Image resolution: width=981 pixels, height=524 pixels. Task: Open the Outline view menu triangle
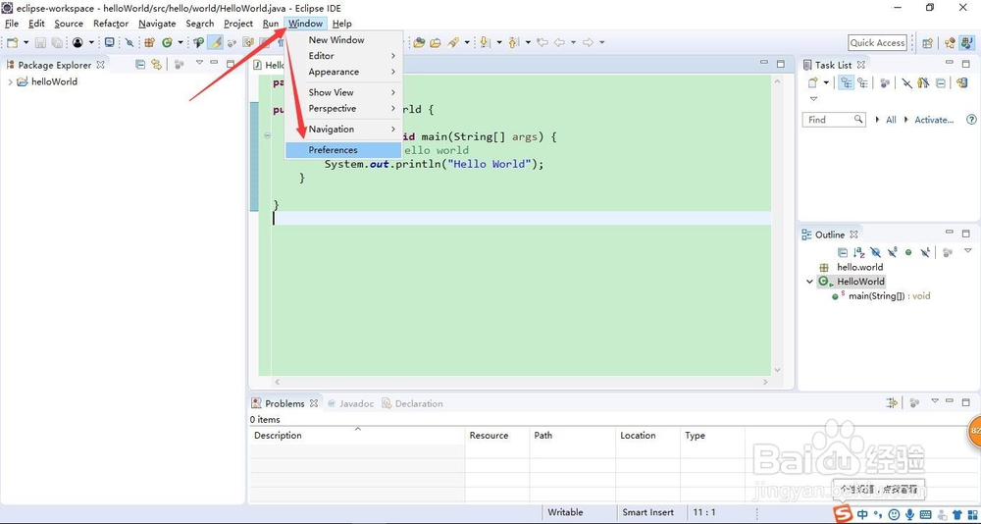coord(968,250)
